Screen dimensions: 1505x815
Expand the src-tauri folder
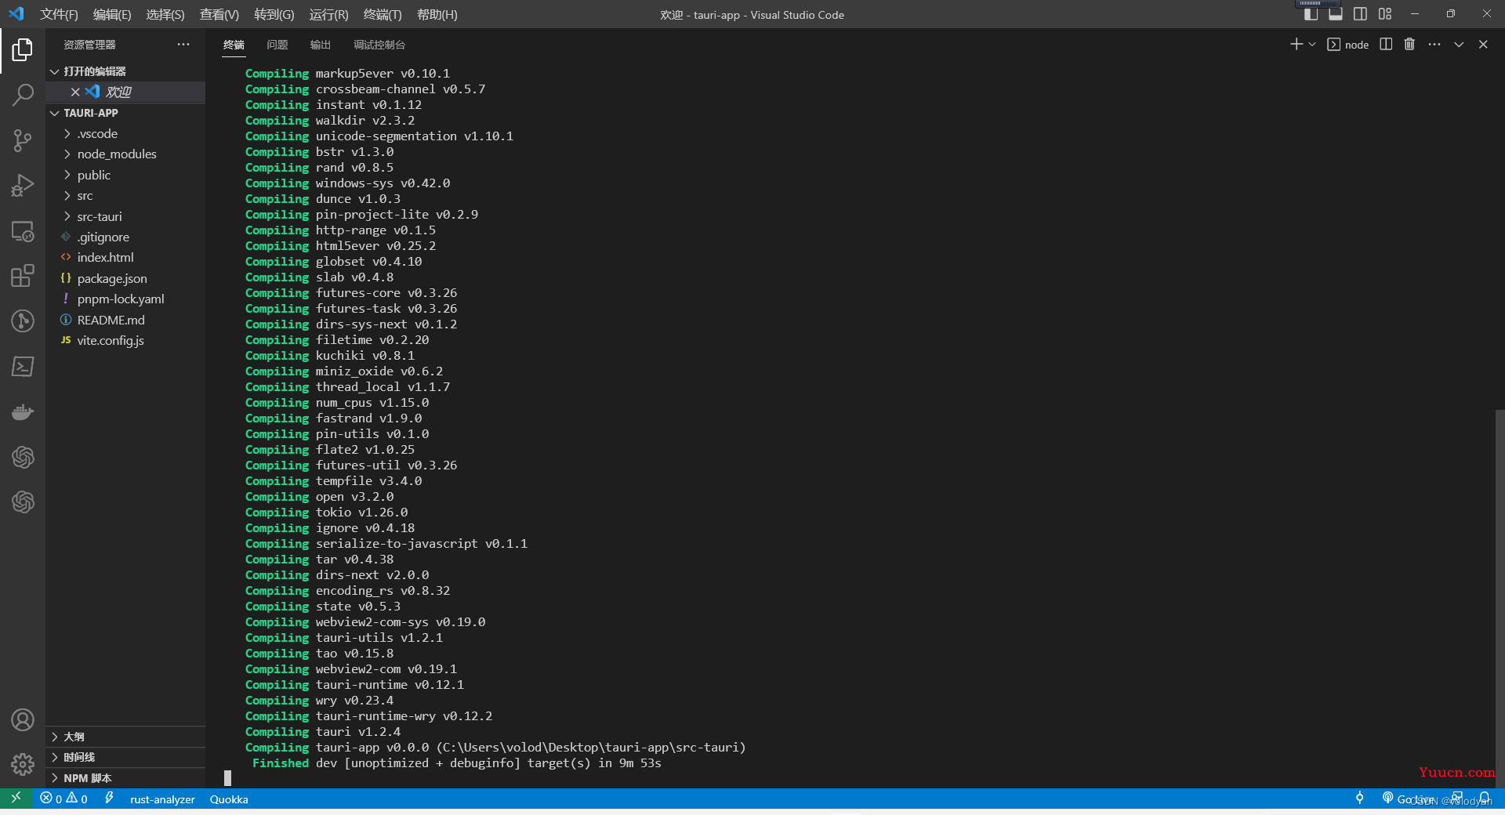(x=125, y=216)
